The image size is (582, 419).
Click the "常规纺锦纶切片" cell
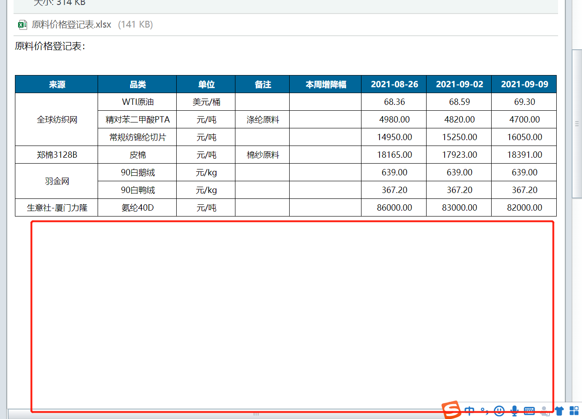point(137,137)
